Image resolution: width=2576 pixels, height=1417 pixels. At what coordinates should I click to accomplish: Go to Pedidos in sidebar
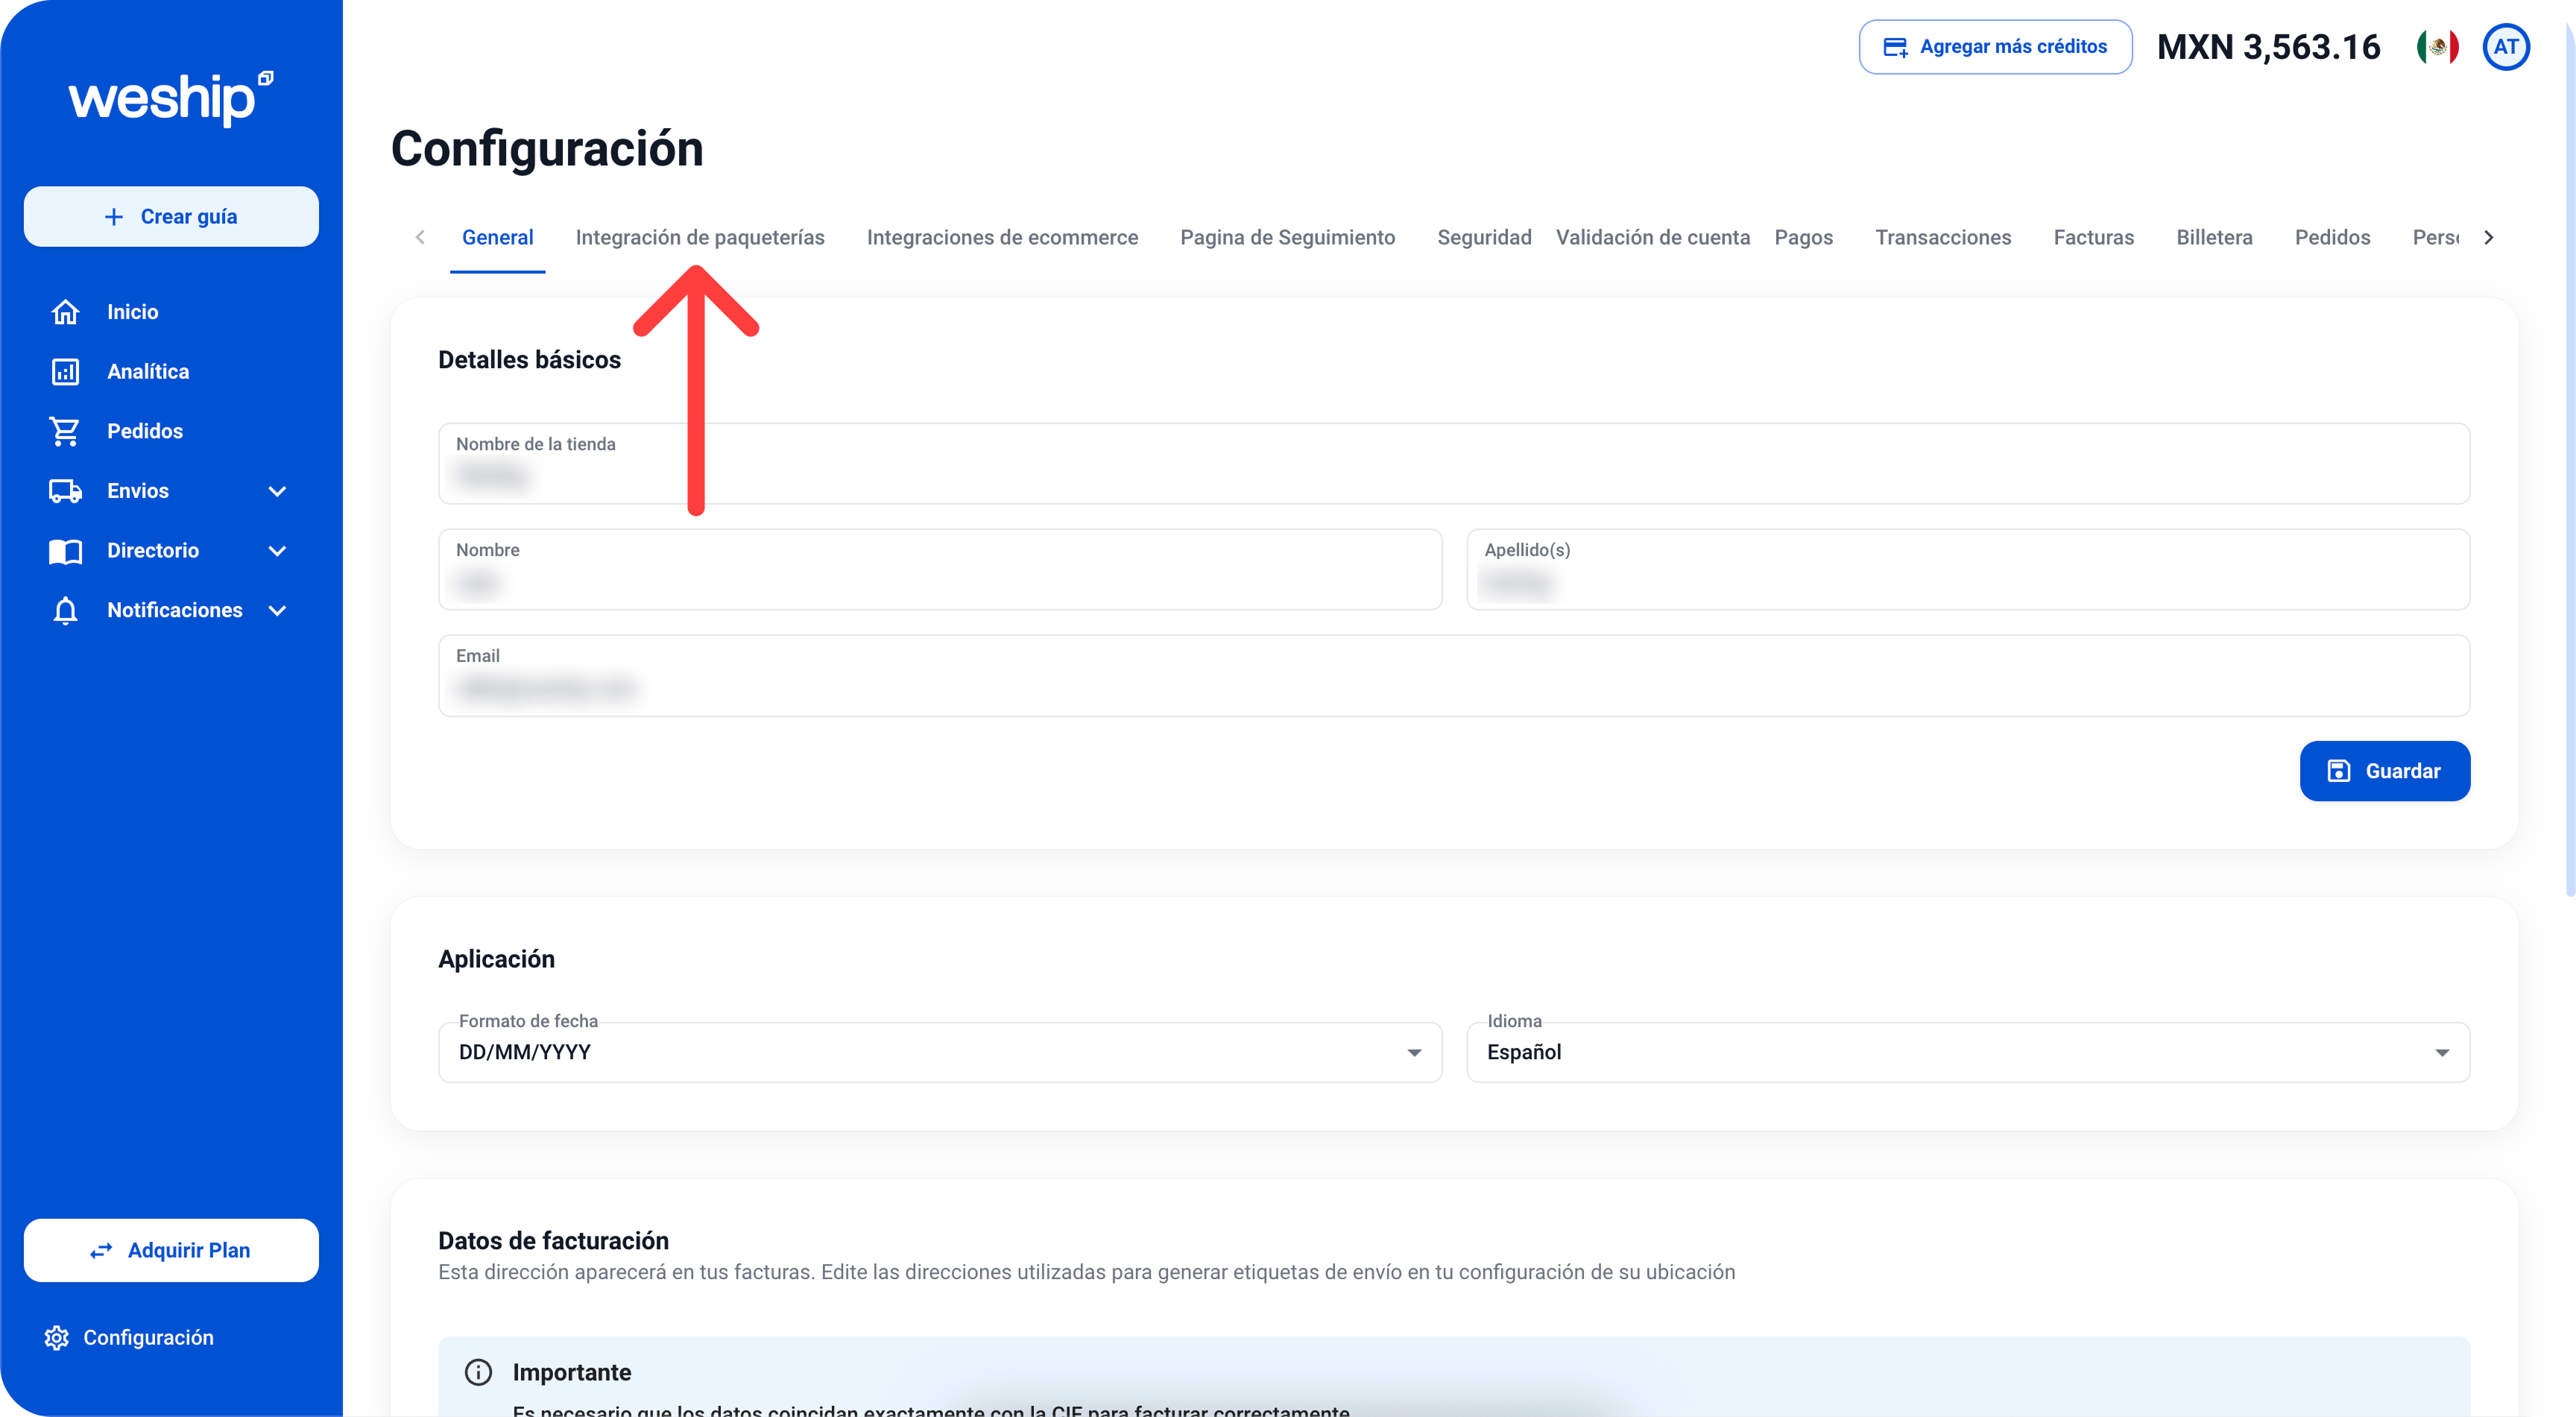point(145,431)
